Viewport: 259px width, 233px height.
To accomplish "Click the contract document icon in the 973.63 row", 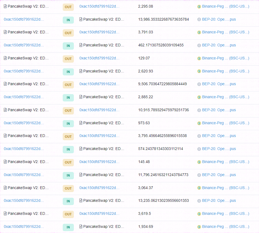I will coord(81,123).
